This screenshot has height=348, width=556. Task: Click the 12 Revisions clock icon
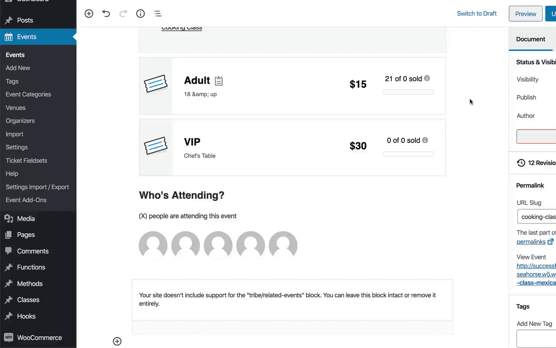point(521,163)
